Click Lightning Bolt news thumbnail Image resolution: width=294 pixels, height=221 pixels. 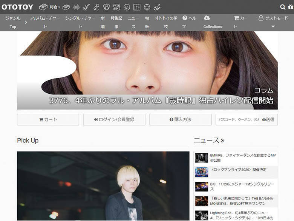(202, 215)
